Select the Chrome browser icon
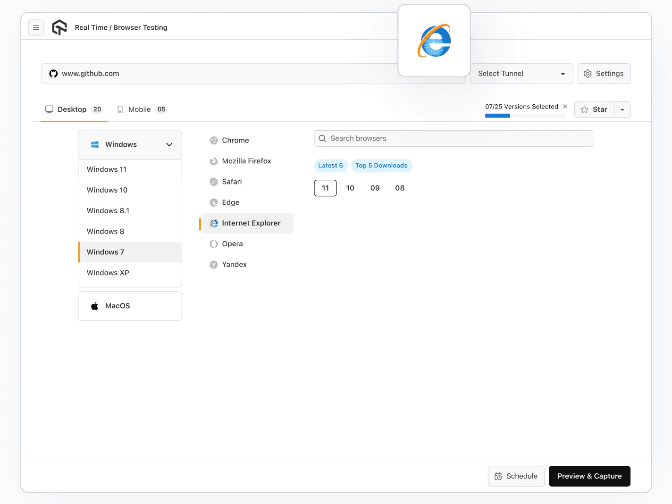The image size is (672, 504). point(214,140)
